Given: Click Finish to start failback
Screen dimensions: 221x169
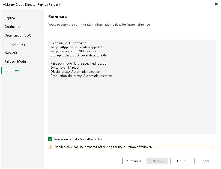Looking at the screenshot, I should (181, 161).
